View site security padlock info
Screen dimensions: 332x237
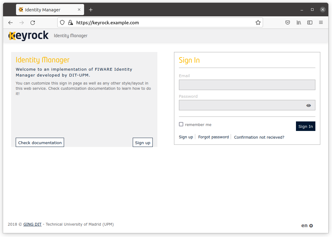coord(71,23)
